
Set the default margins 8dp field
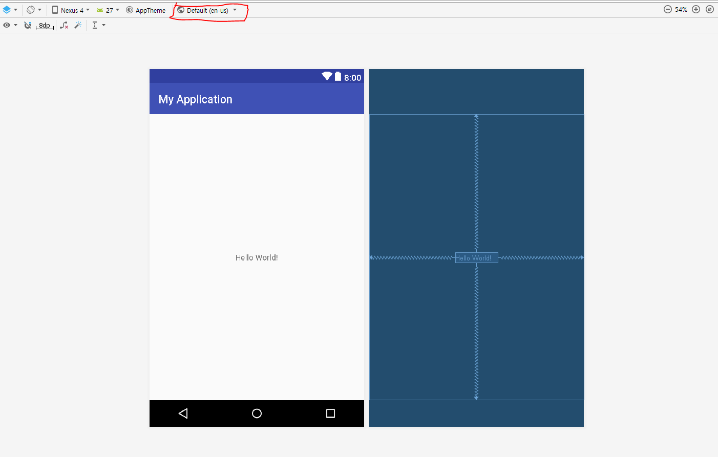(45, 26)
